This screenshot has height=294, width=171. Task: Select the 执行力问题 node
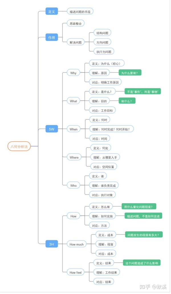pyautogui.click(x=104, y=52)
